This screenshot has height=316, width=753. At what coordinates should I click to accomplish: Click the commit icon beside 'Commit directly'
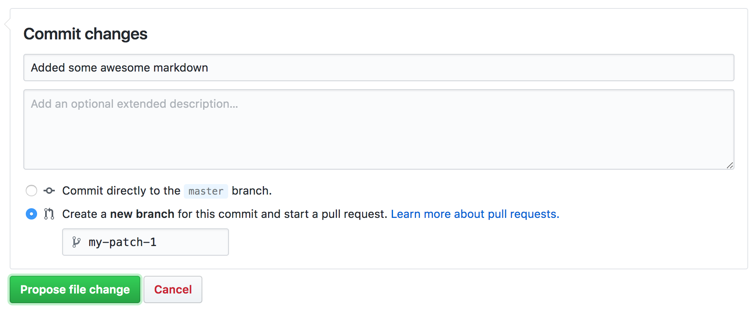point(49,191)
